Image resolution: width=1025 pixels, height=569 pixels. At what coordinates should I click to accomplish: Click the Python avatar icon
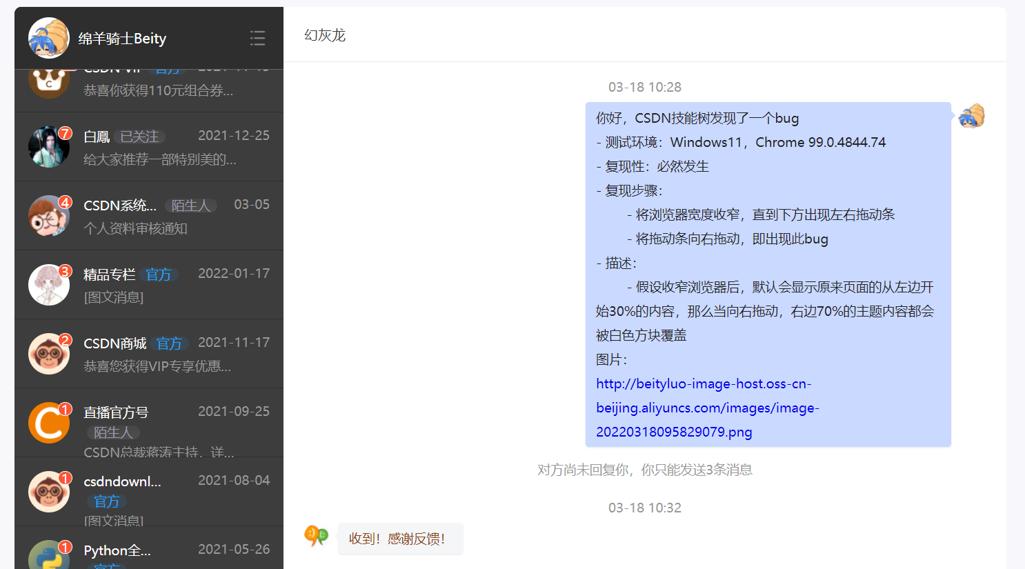[x=48, y=556]
